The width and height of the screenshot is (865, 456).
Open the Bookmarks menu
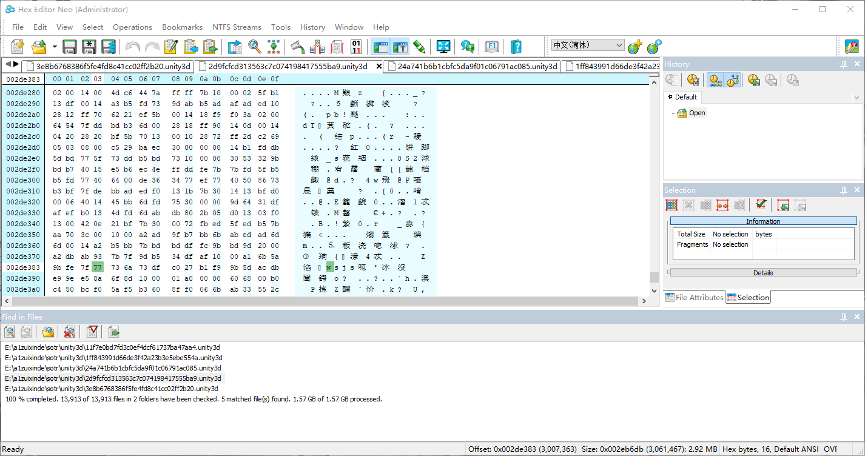[182, 27]
